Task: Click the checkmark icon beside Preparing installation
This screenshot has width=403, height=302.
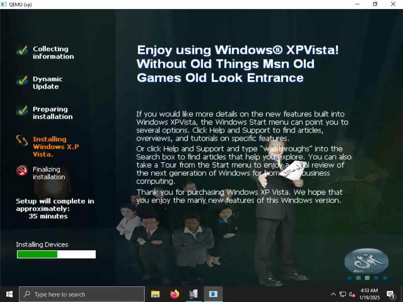Action: click(22, 110)
